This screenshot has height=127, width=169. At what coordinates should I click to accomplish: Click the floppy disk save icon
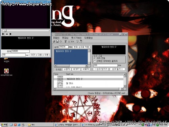57,41
